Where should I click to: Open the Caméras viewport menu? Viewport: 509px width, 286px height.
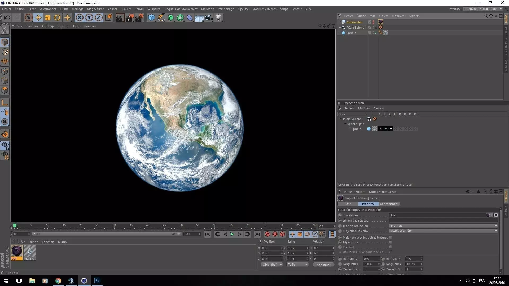(32, 26)
